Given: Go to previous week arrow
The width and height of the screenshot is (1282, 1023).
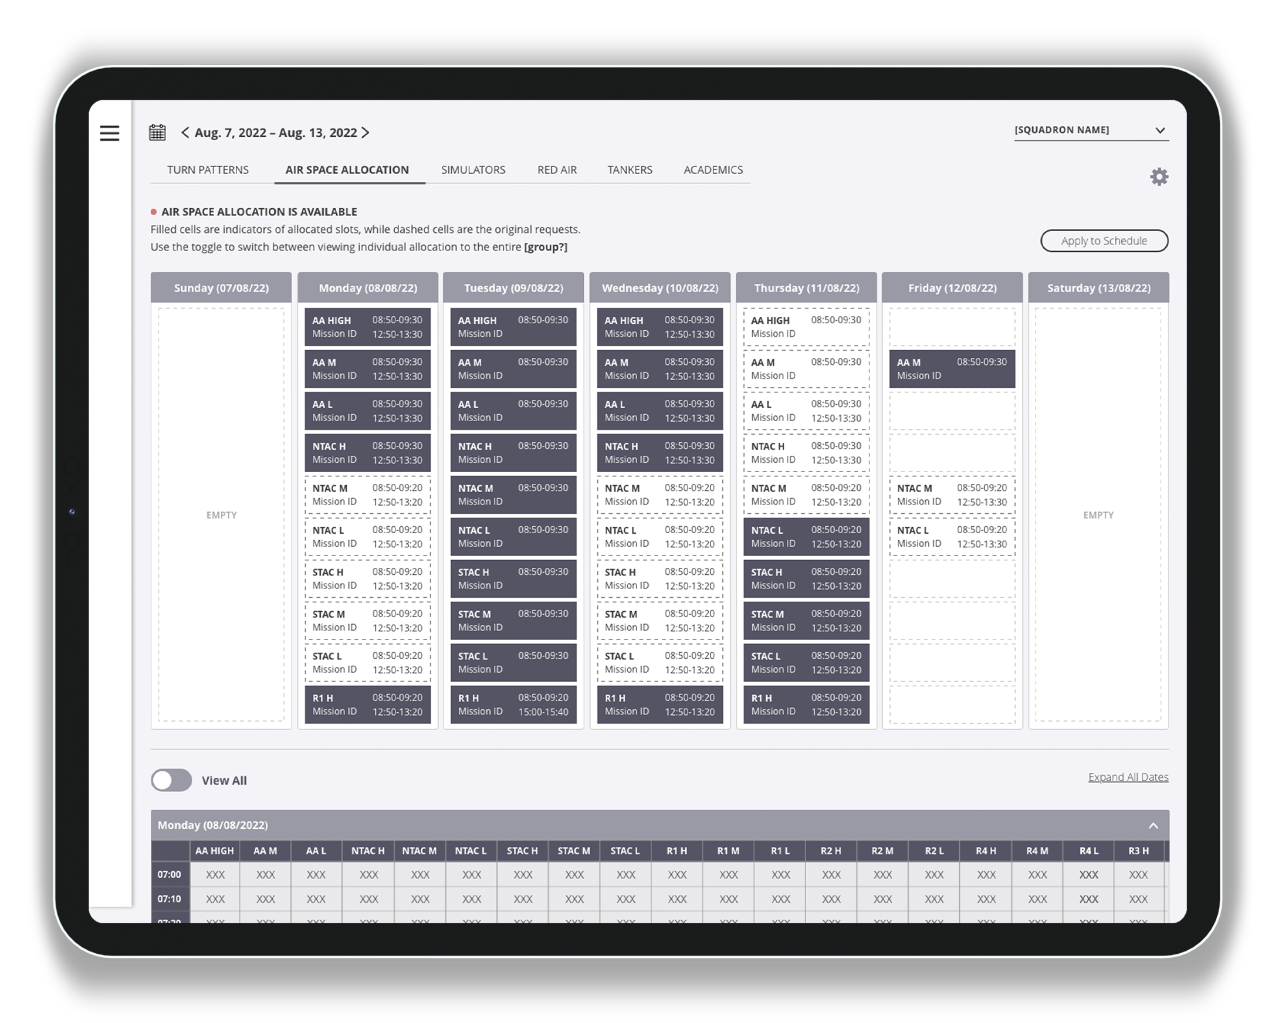Looking at the screenshot, I should tap(185, 133).
